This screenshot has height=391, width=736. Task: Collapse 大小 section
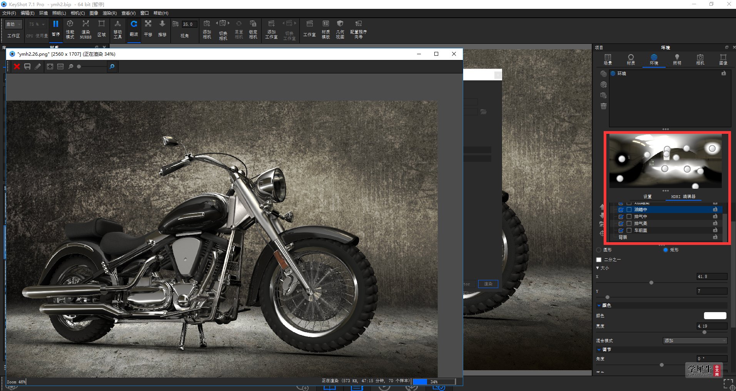click(597, 268)
